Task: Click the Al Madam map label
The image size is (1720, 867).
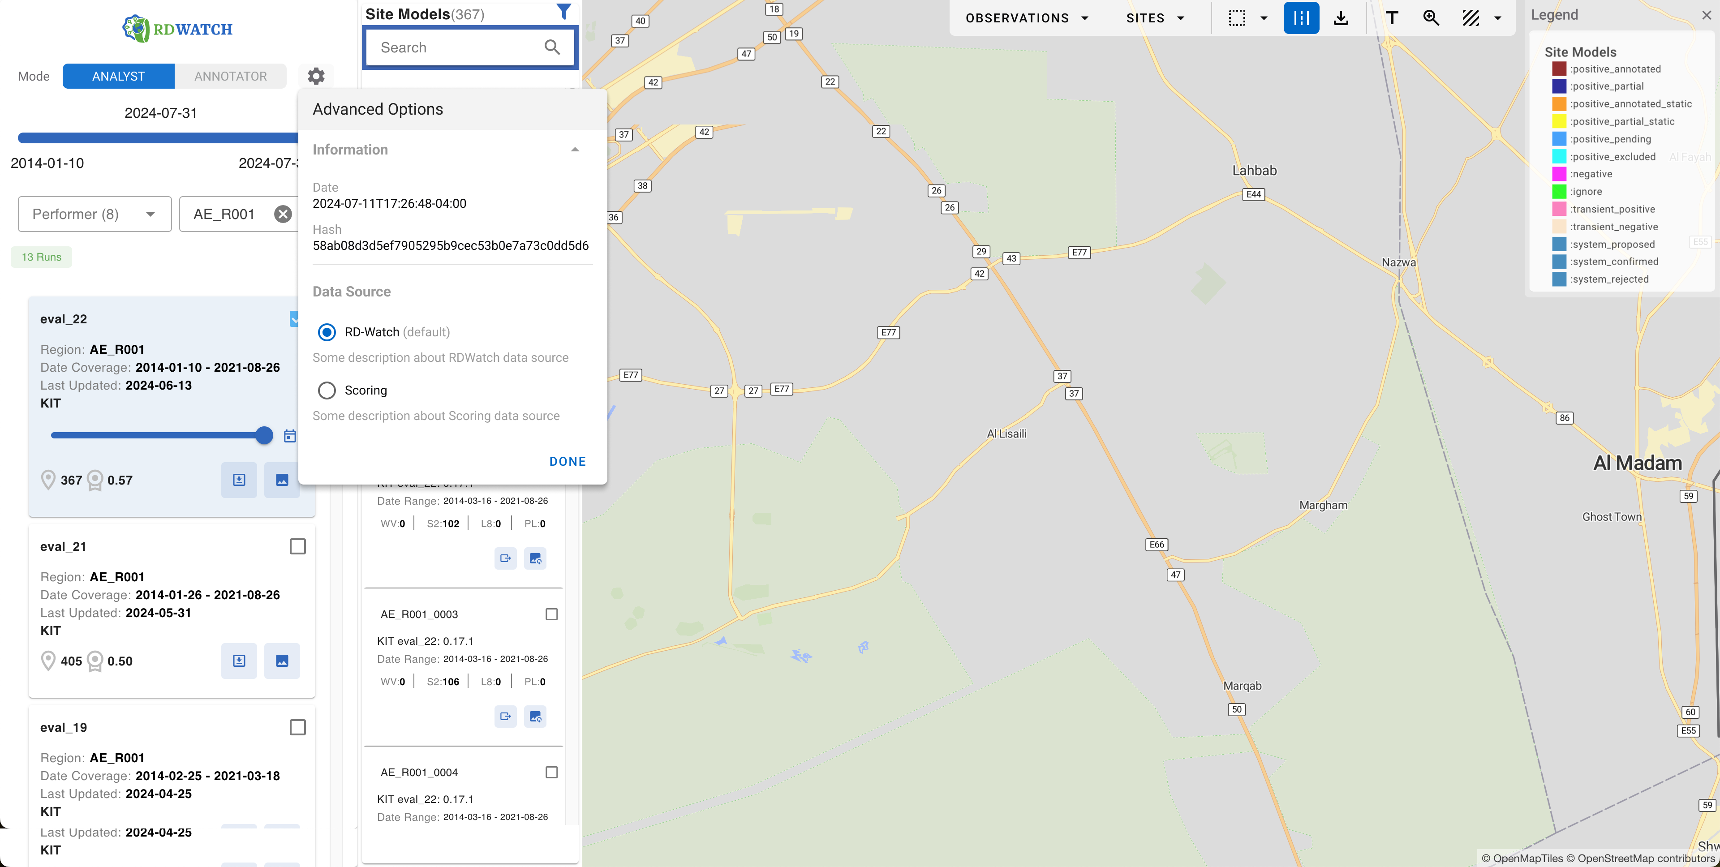Action: (x=1637, y=463)
